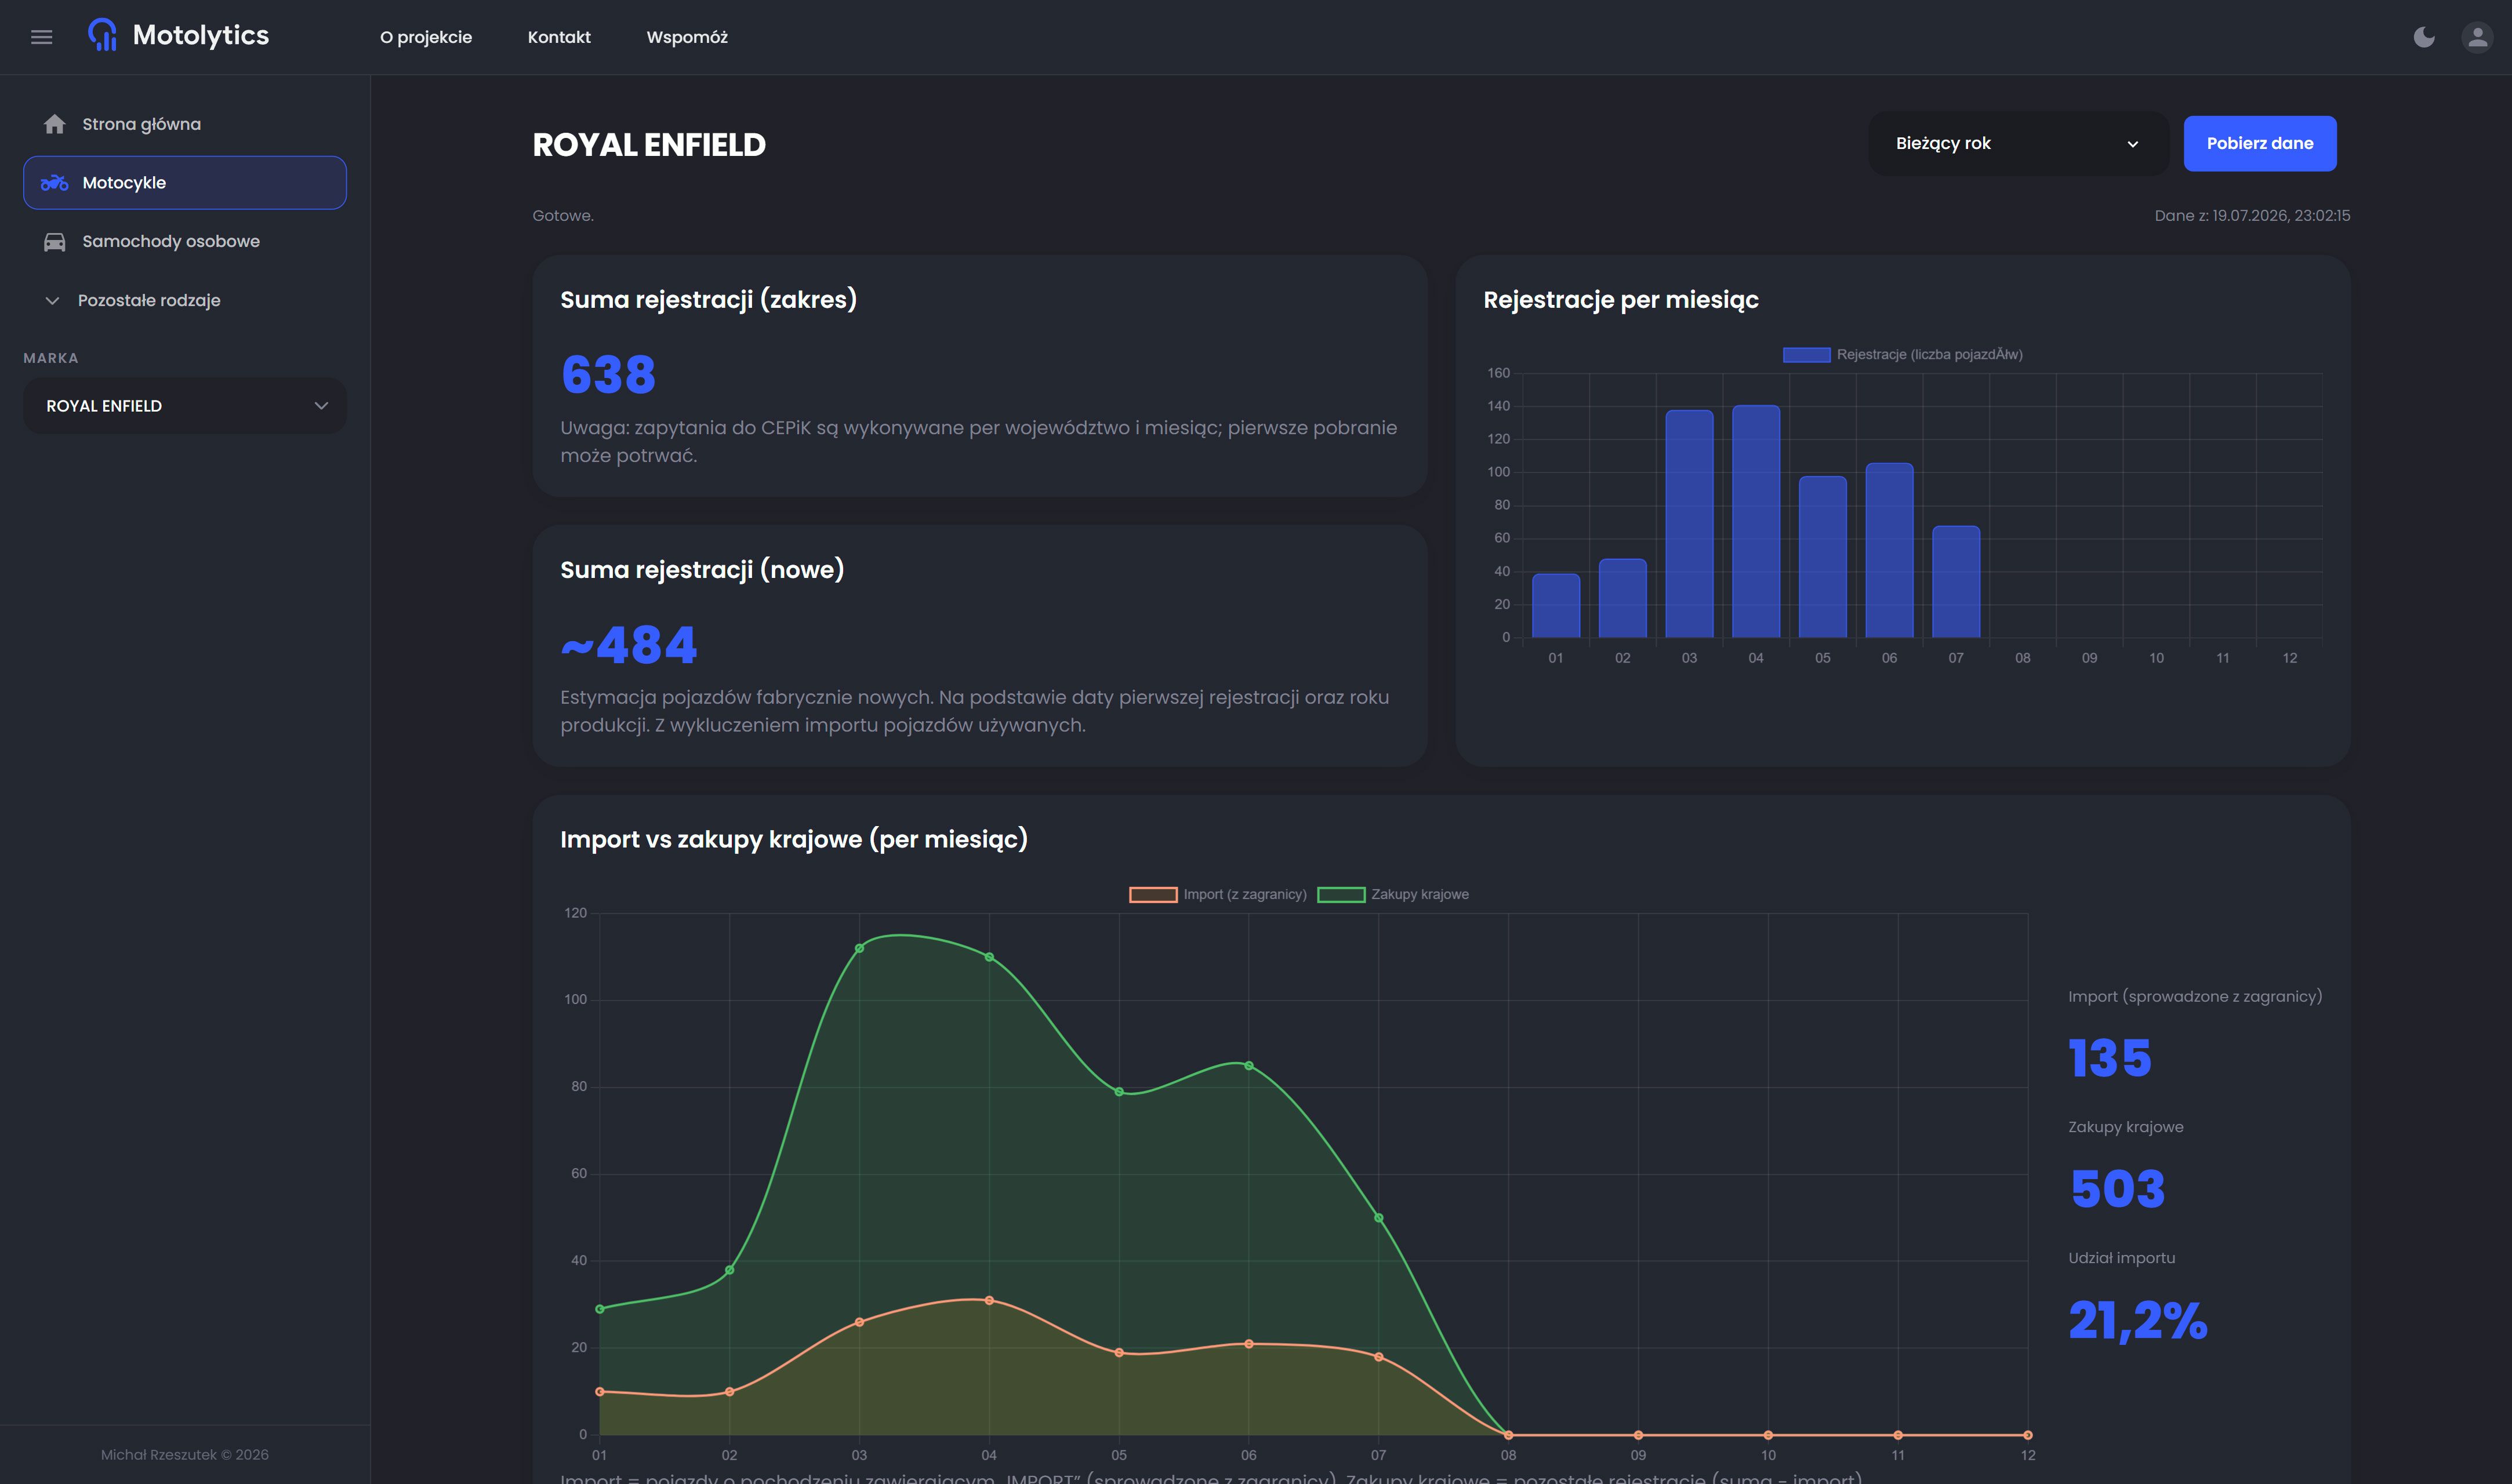Toggle the Zakupy krajowe legend swatch
This screenshot has height=1484, width=2512.
[1341, 895]
